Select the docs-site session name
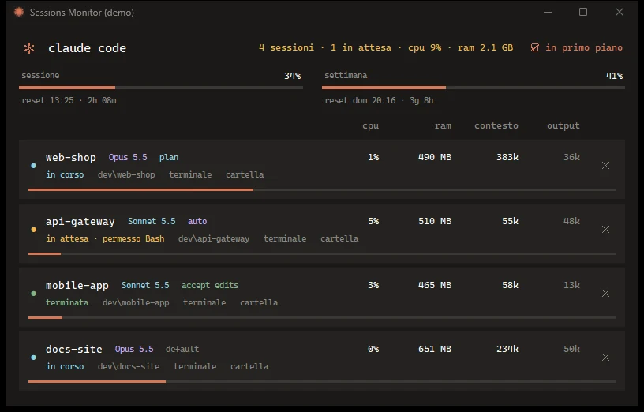644x412 pixels. [74, 349]
